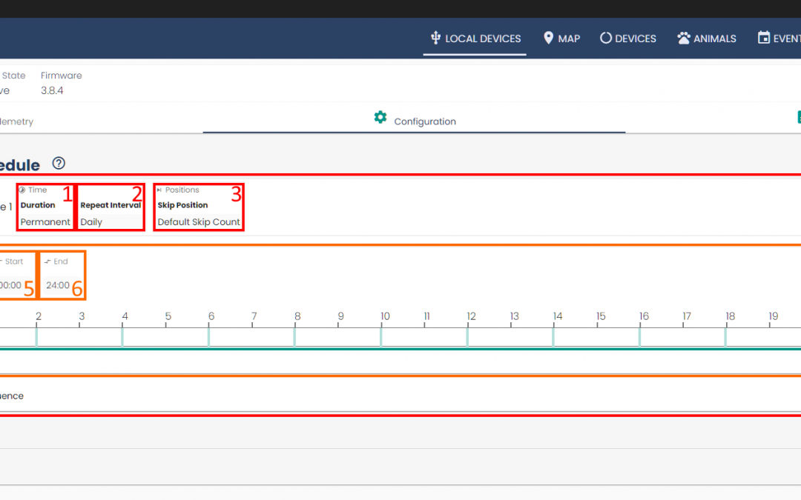
Task: Go to the MAP page
Action: [569, 39]
